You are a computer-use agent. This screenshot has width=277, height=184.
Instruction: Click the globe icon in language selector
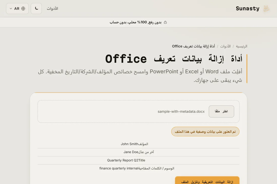click(x=23, y=9)
